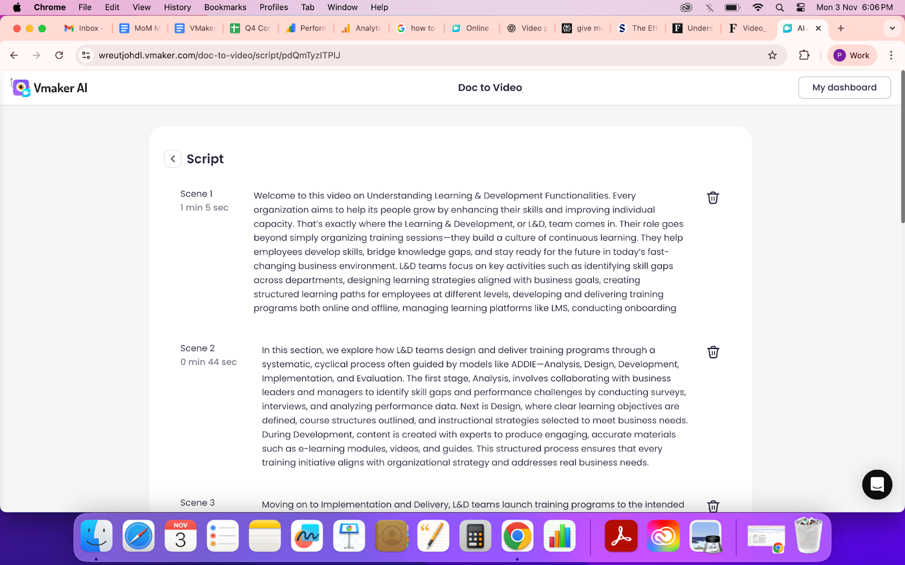
Task: Open Chrome's three-dot menu
Action: (x=891, y=55)
